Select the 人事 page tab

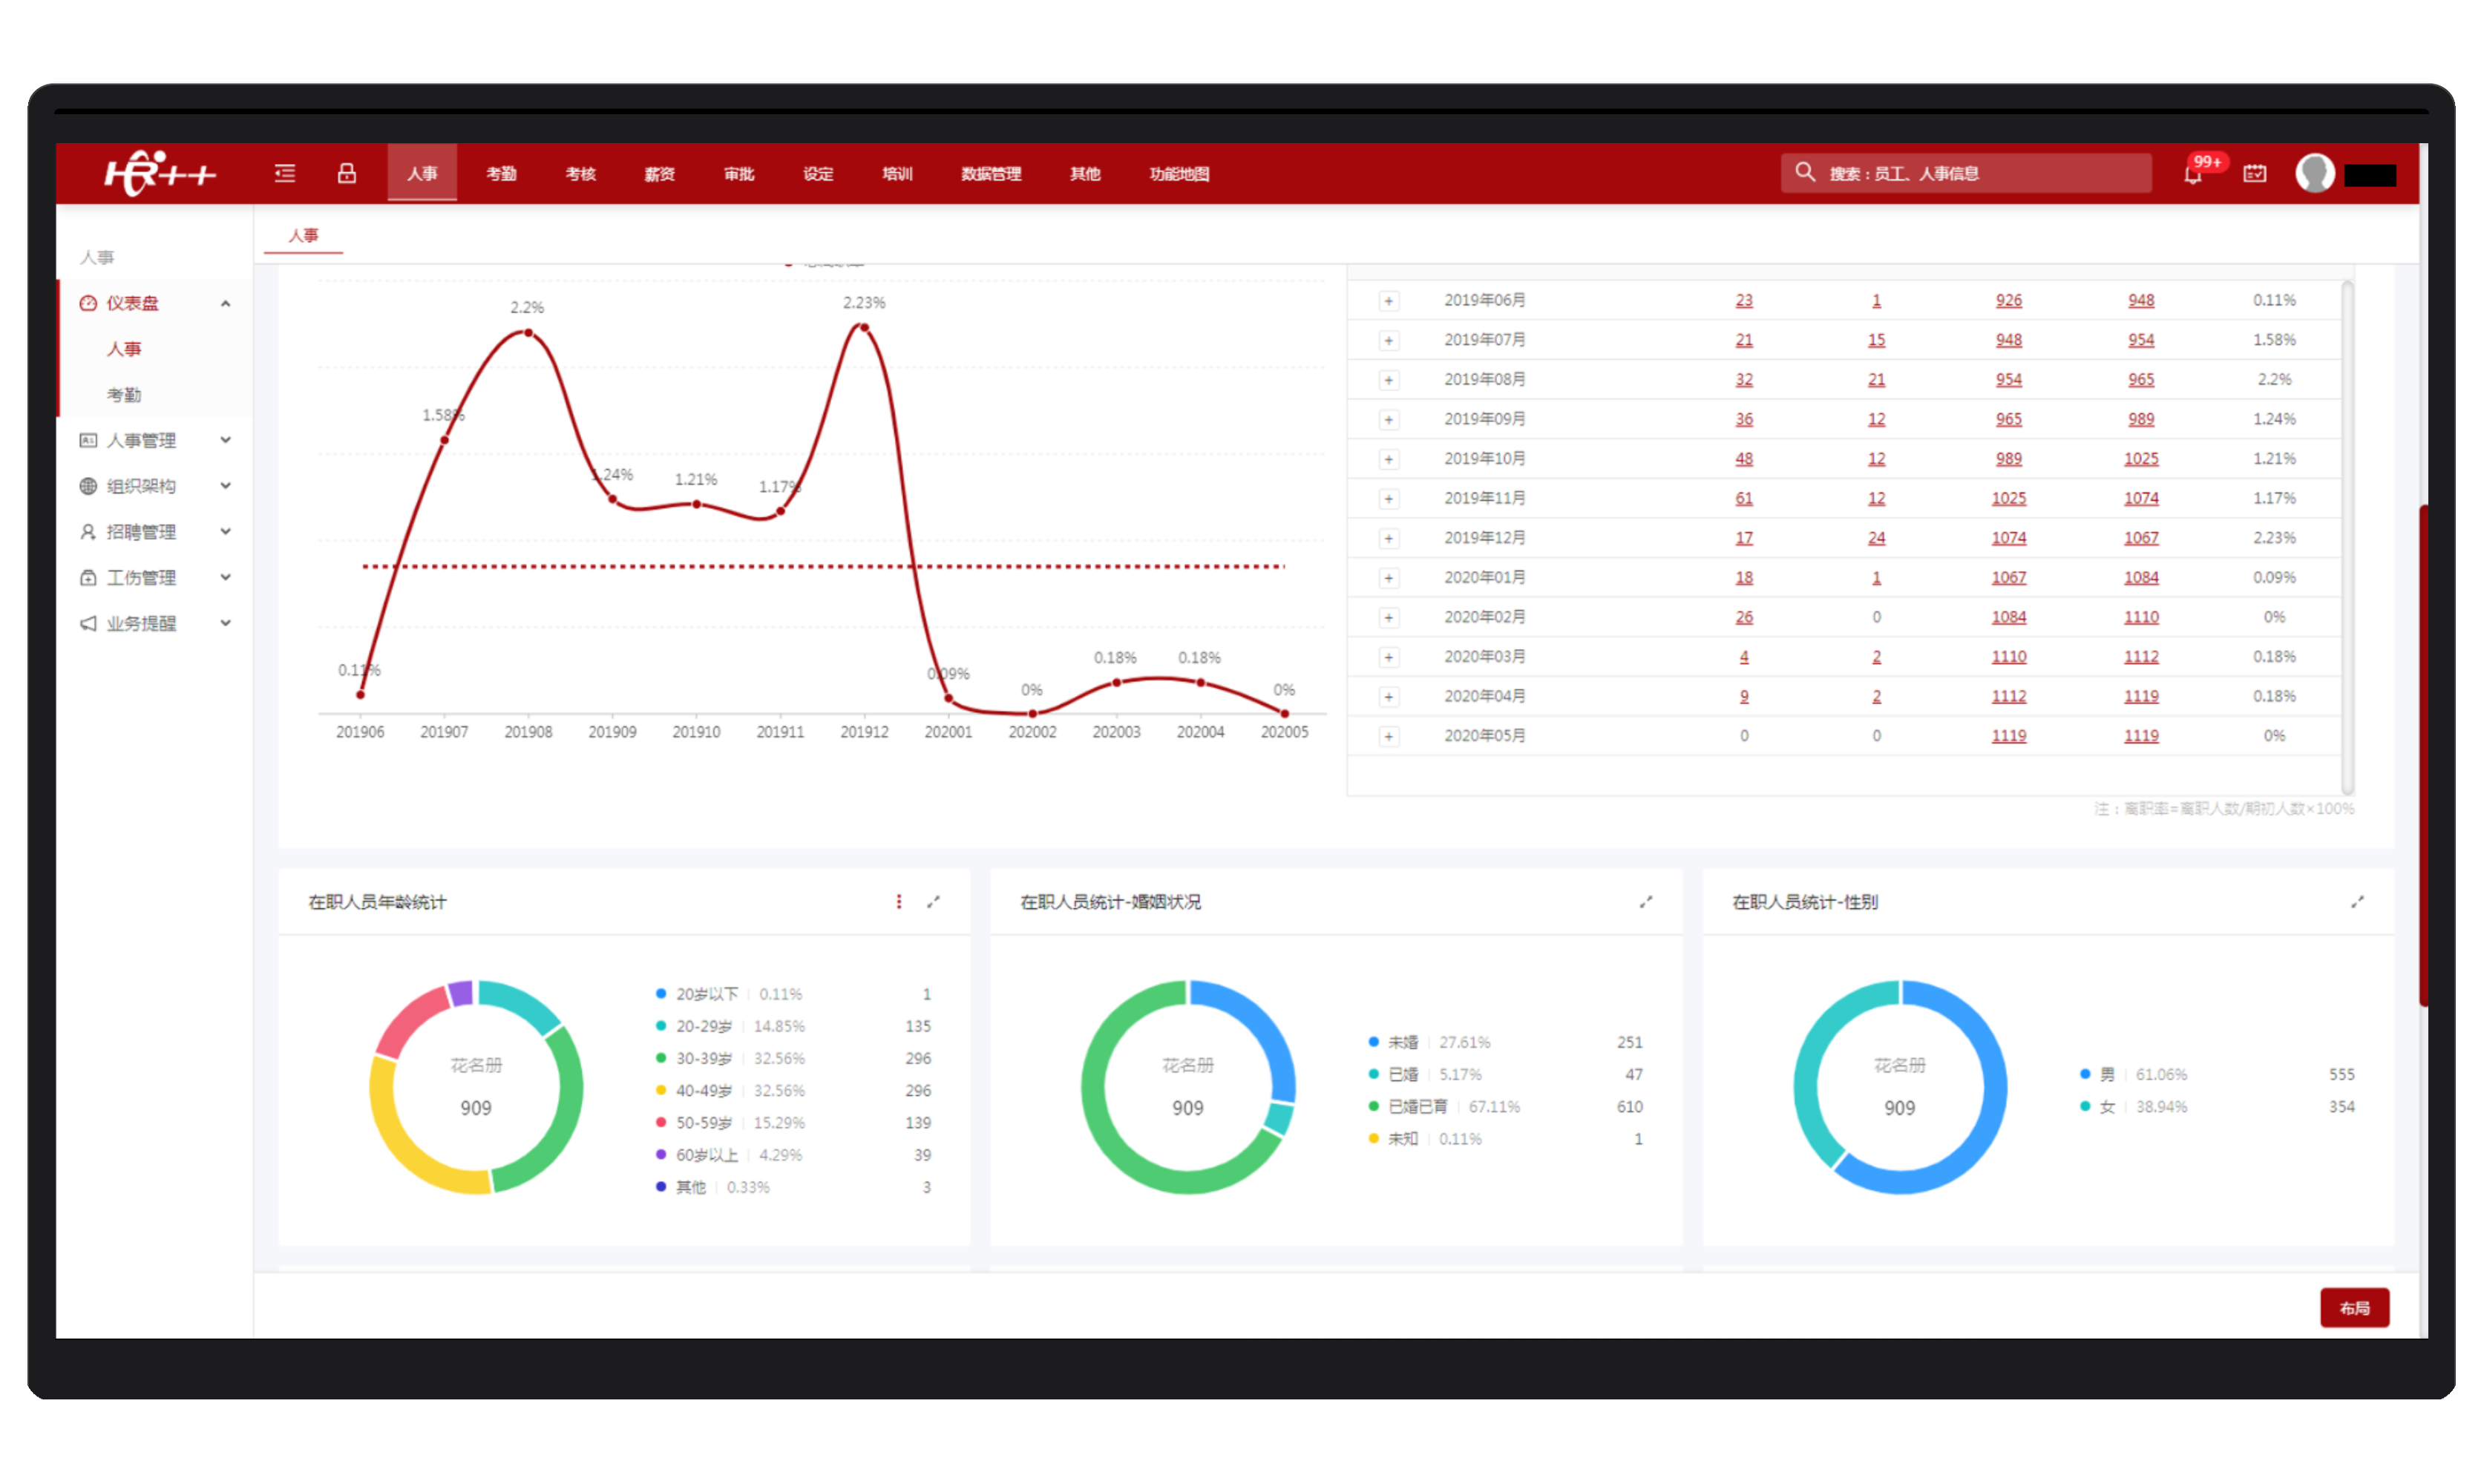(303, 235)
